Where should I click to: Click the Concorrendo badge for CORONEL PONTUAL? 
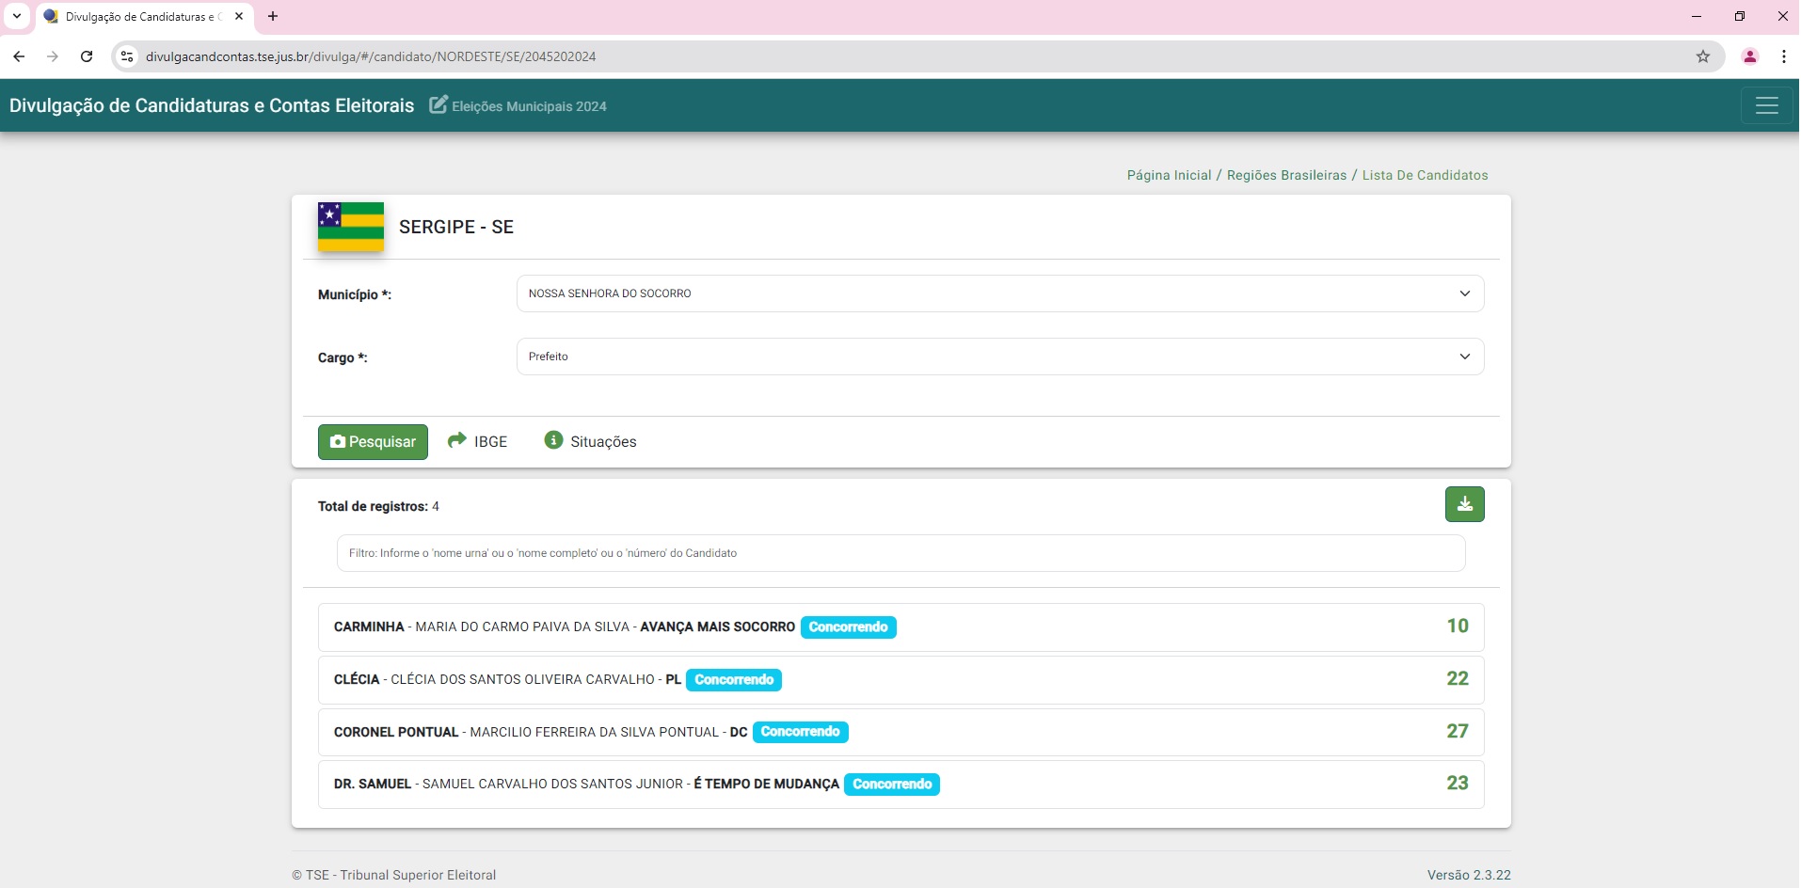tap(800, 732)
